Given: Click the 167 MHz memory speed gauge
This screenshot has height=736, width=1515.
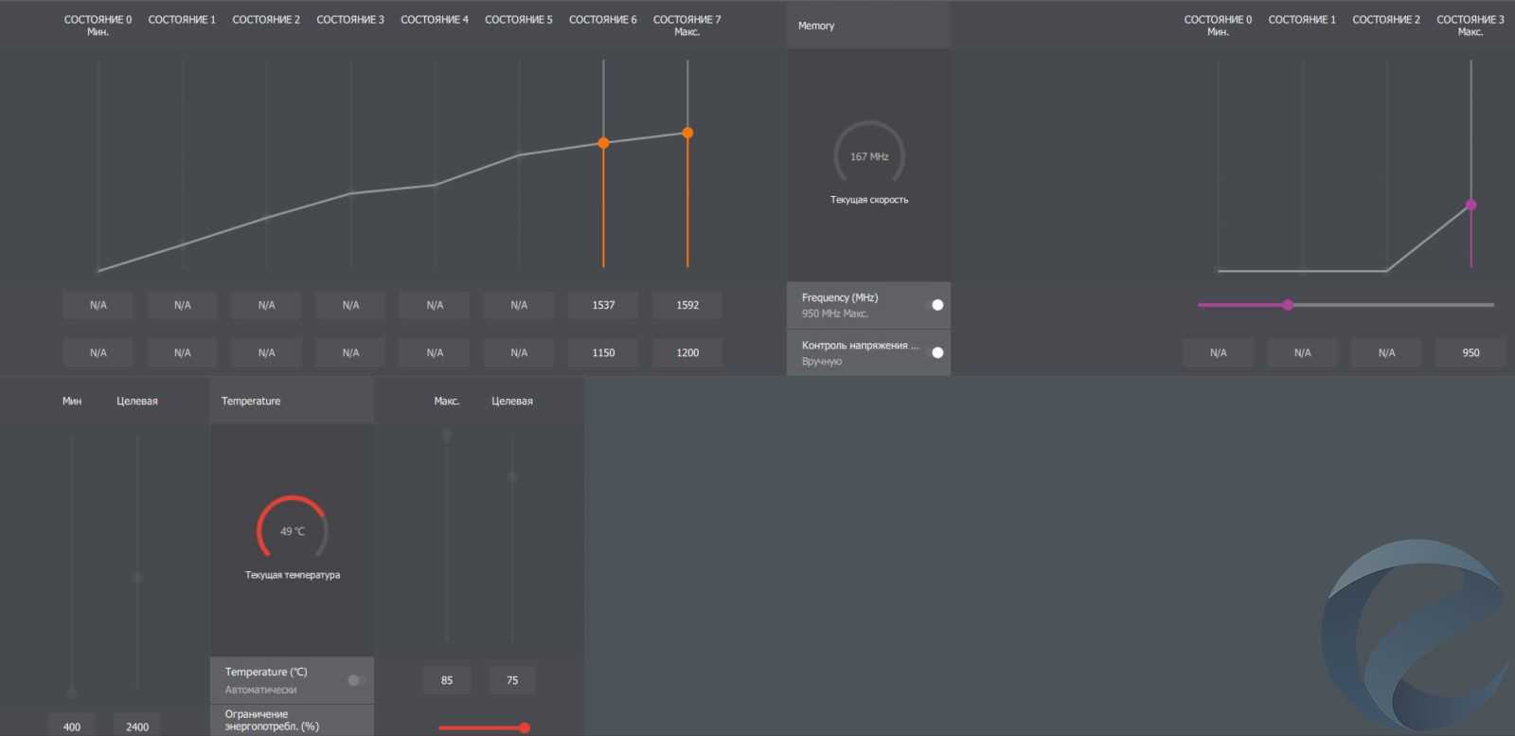Looking at the screenshot, I should pos(869,155).
